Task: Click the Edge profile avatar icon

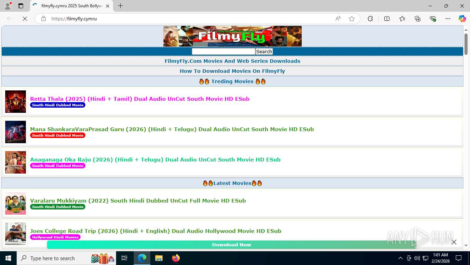Action: pos(8,6)
